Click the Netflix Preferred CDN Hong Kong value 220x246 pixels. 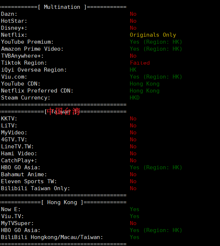coord(144,91)
